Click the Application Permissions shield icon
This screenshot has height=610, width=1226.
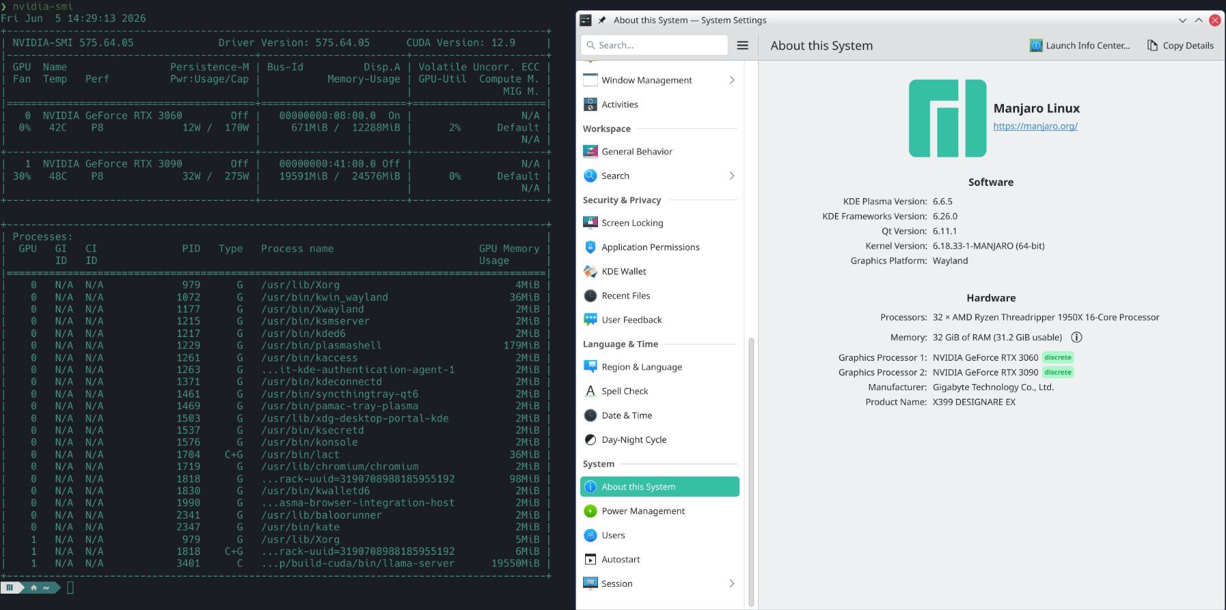click(591, 247)
